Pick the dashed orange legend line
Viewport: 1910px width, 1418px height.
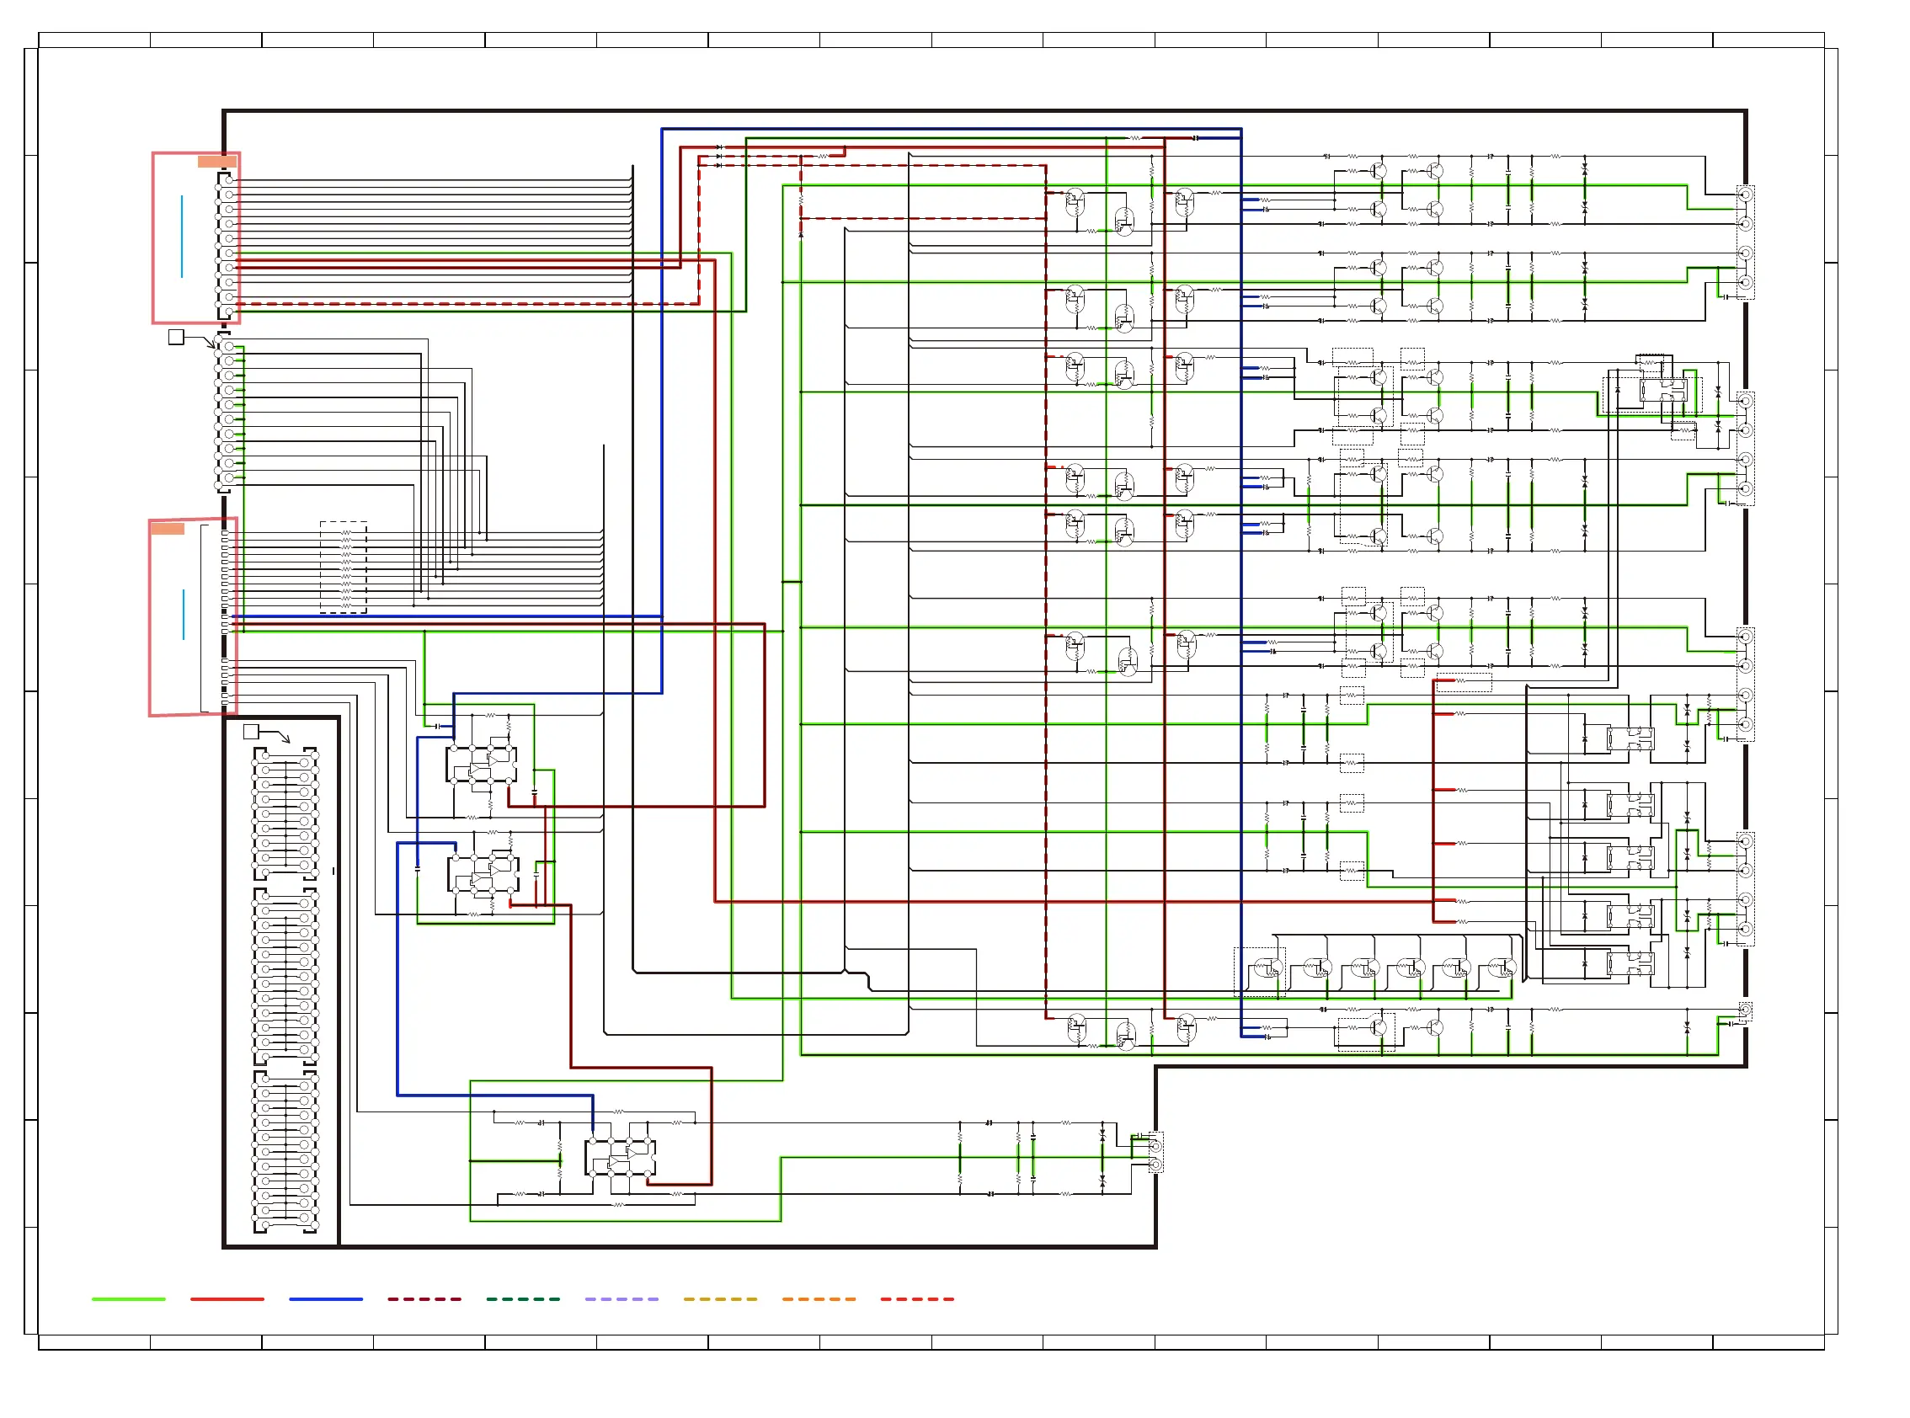tap(819, 1298)
